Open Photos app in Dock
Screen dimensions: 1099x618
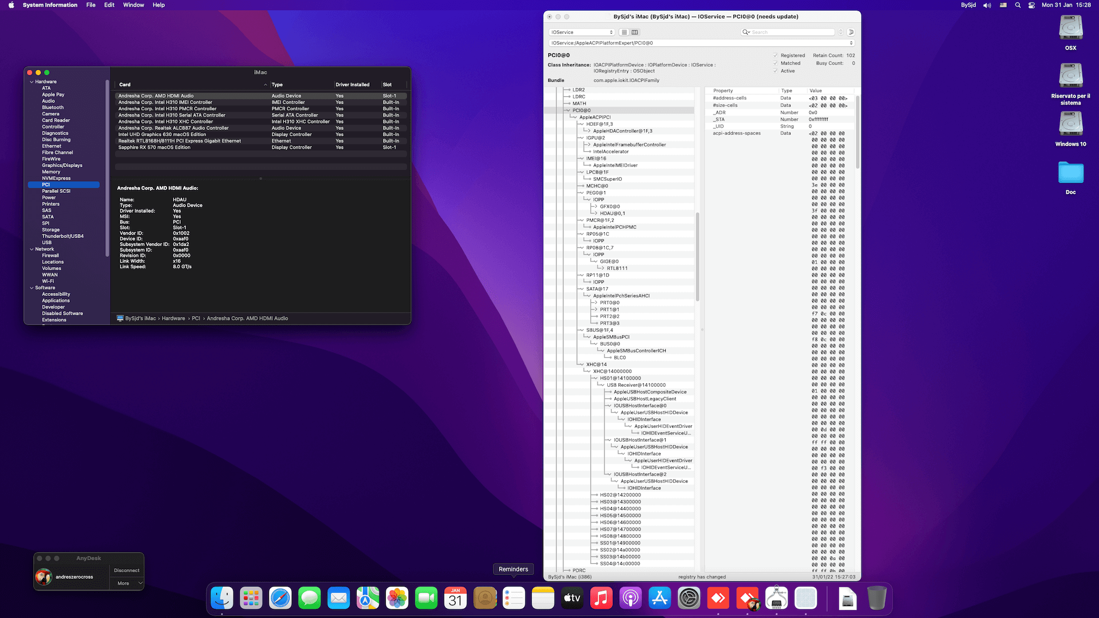coord(397,599)
